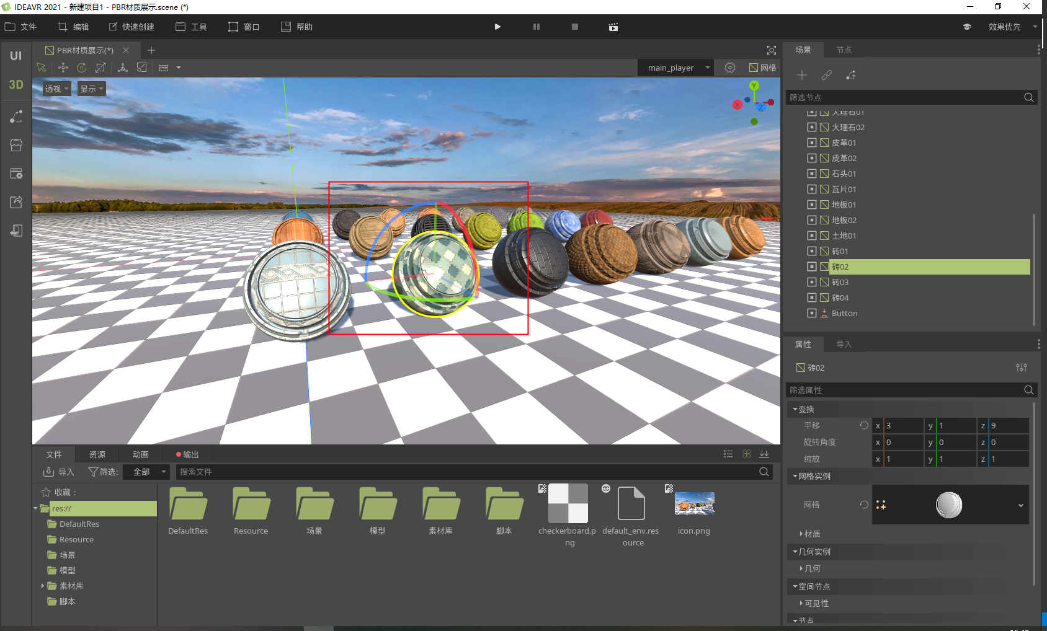Stop the scene playback
Viewport: 1047px width, 631px height.
point(575,27)
